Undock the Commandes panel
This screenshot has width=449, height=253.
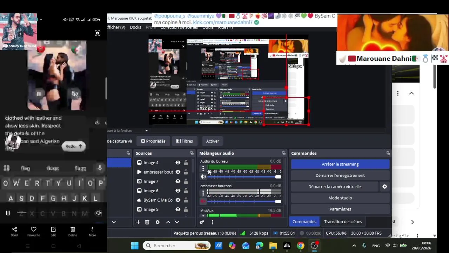click(x=388, y=153)
